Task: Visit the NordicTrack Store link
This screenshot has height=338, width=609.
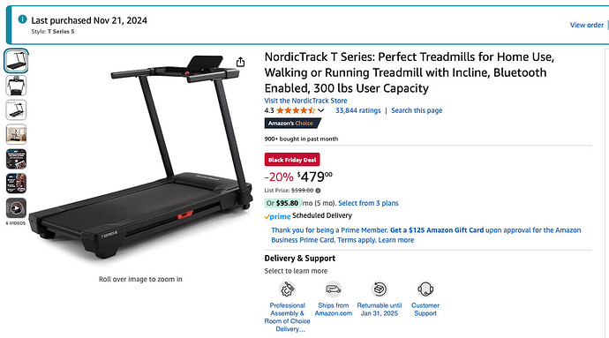Action: [305, 101]
